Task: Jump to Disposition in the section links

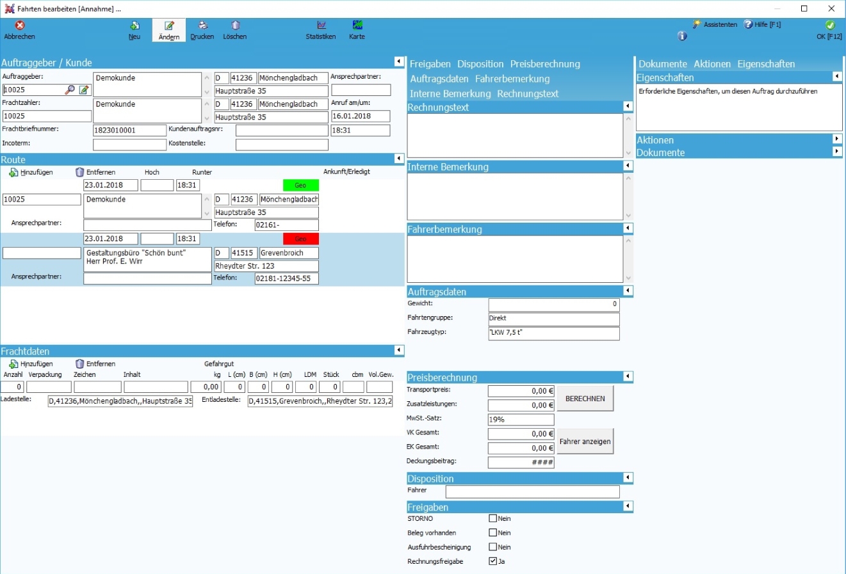Action: pos(480,64)
